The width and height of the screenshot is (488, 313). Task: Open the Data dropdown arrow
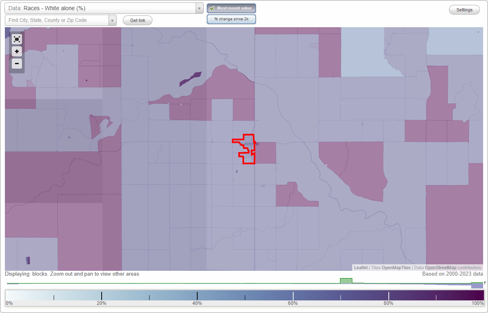tap(199, 8)
